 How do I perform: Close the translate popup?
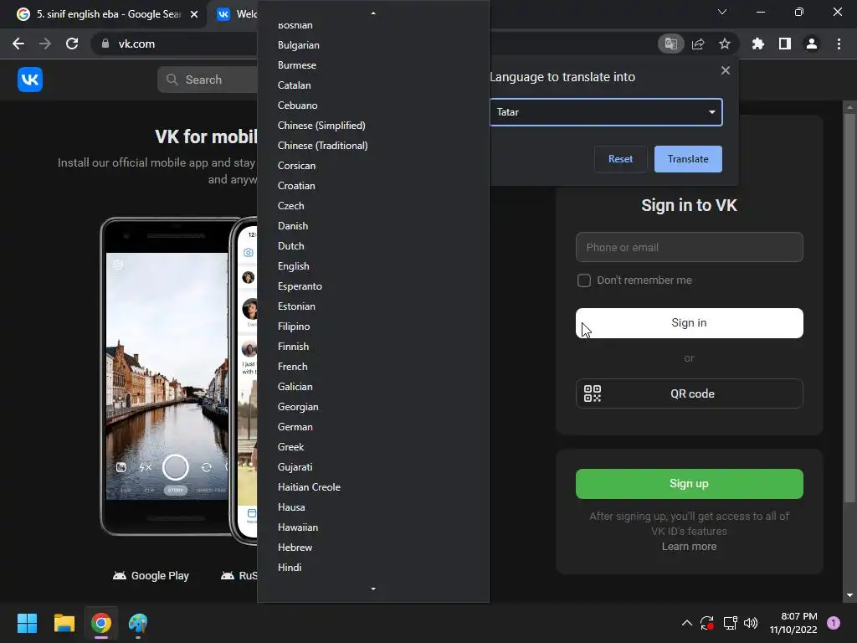726,70
